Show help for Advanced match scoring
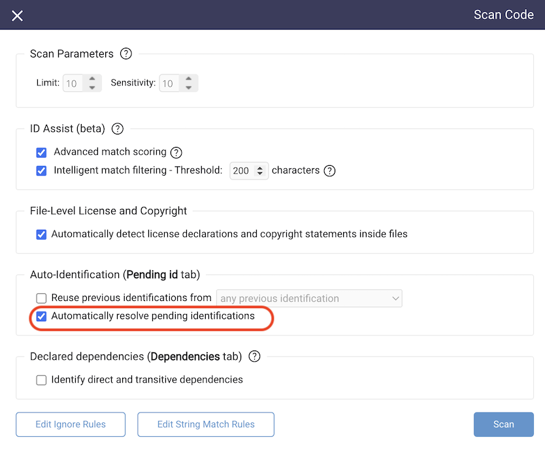 (176, 153)
